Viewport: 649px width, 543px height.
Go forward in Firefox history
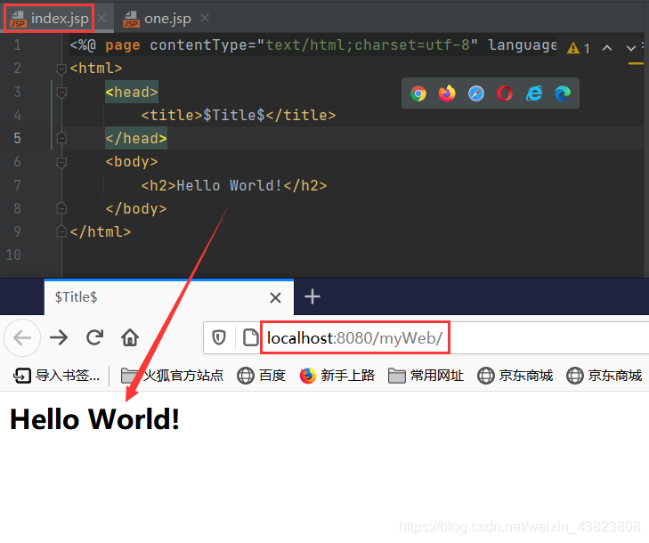coord(59,337)
